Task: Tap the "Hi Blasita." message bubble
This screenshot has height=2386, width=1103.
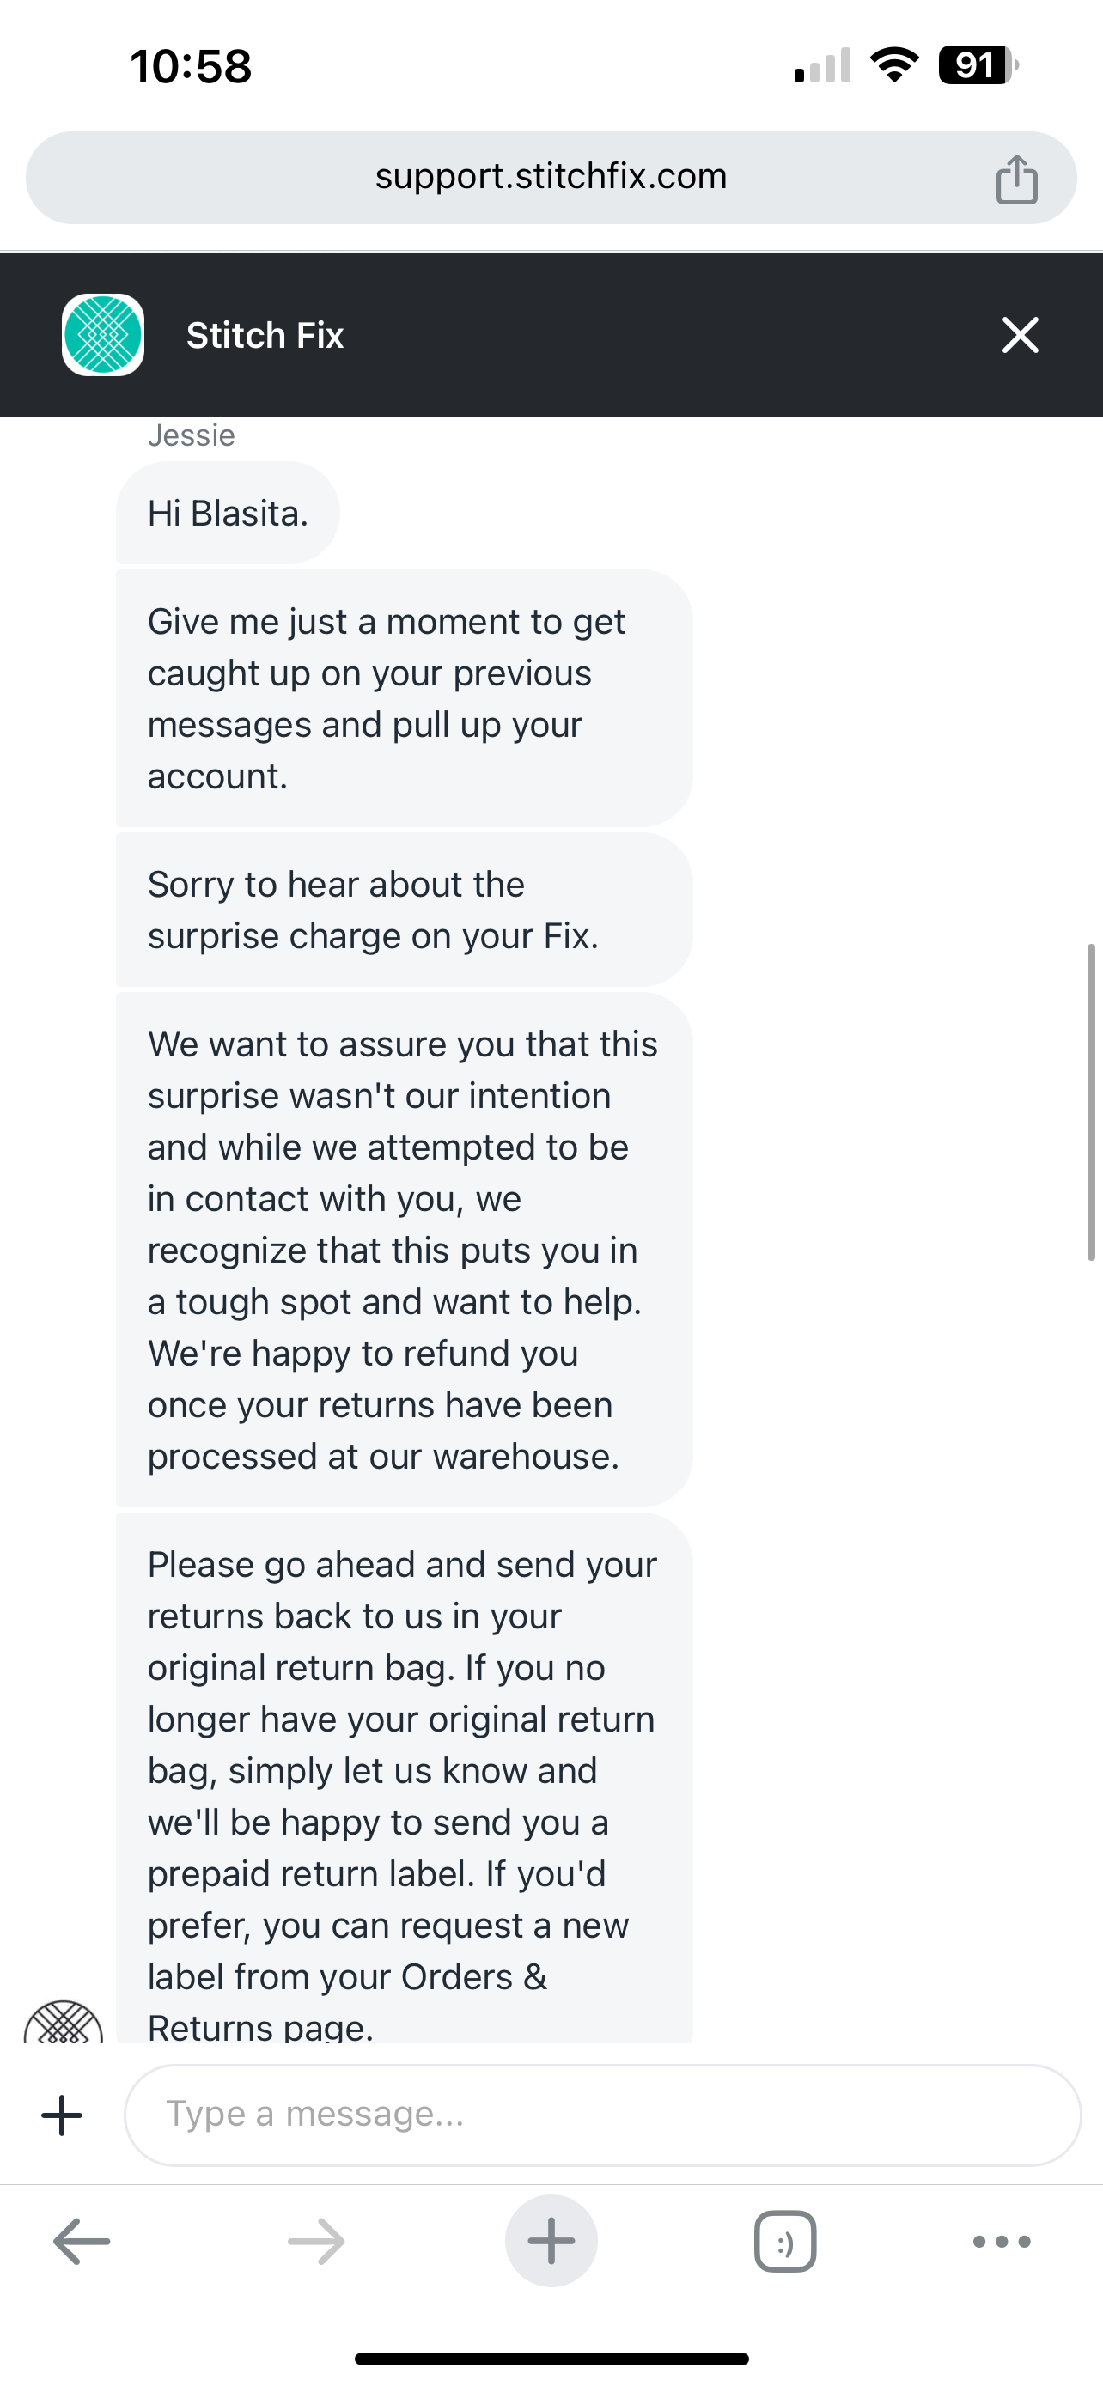Action: click(228, 513)
